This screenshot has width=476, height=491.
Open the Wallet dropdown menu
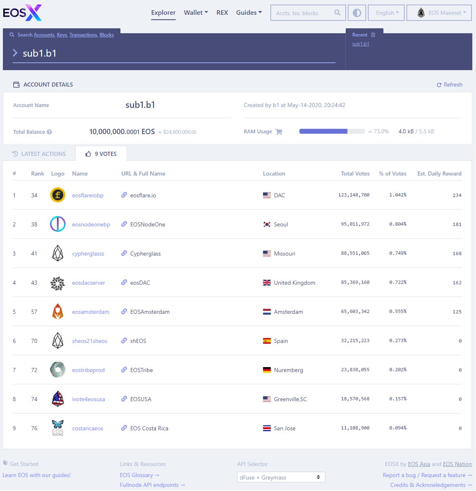(196, 13)
